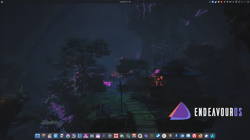Screen dimensions: 250x140
Task: Launch OBS Studio from the dock
Action: pos(110,136)
